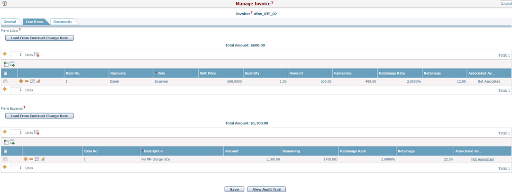The width and height of the screenshot is (512, 194).
Task: Click delete lines icon in Prime Expense section
Action: [37, 133]
